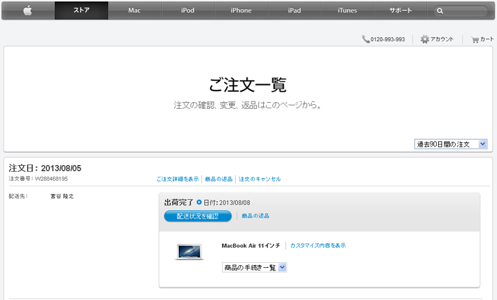Open the iPod navigation tab
The image size is (497, 300).
coord(188,10)
